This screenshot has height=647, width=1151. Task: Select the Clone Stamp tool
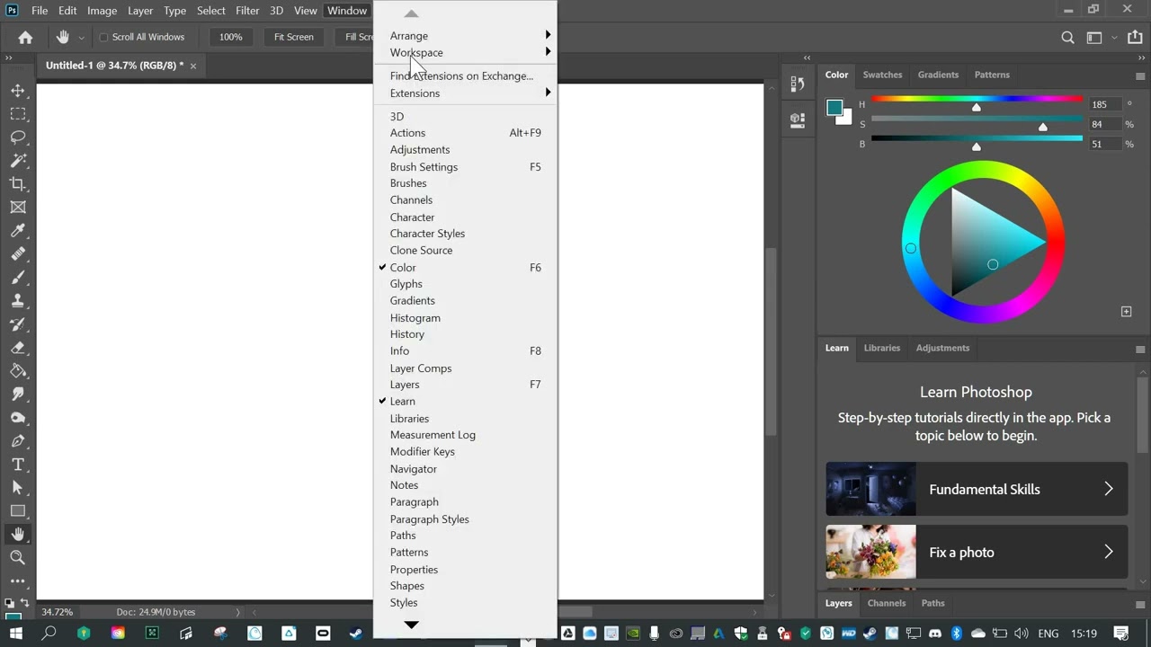pos(18,301)
